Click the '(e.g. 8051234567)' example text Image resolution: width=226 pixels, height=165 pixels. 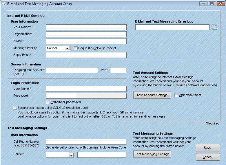(x=26, y=145)
